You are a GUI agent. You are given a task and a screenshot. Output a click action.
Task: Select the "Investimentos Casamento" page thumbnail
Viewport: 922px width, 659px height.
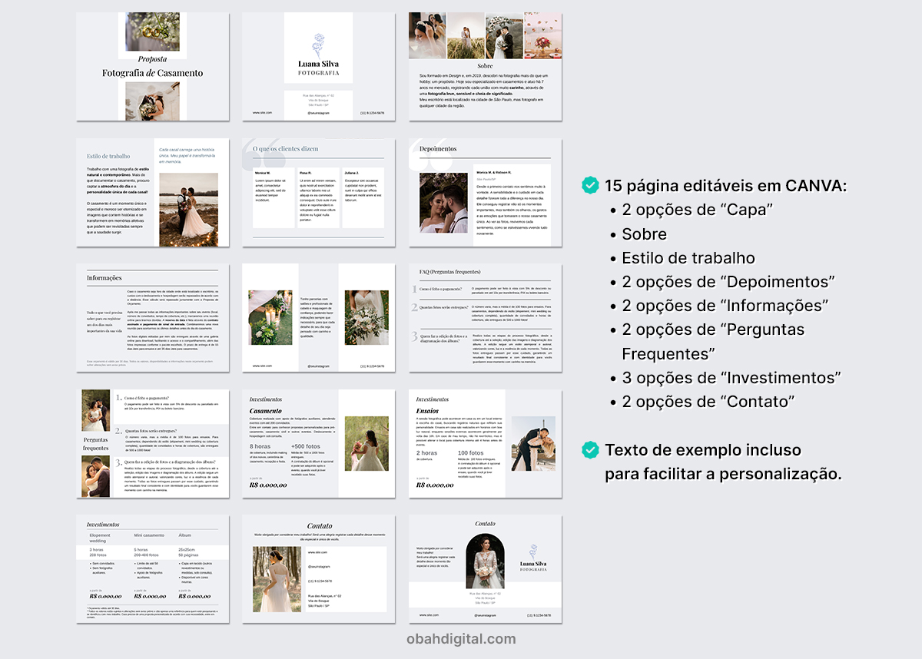pyautogui.click(x=319, y=443)
